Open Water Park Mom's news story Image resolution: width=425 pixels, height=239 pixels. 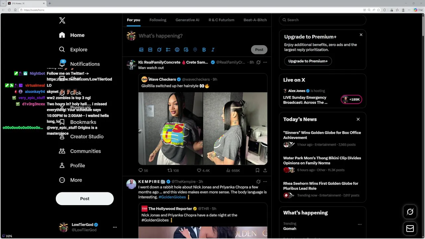coord(322,160)
